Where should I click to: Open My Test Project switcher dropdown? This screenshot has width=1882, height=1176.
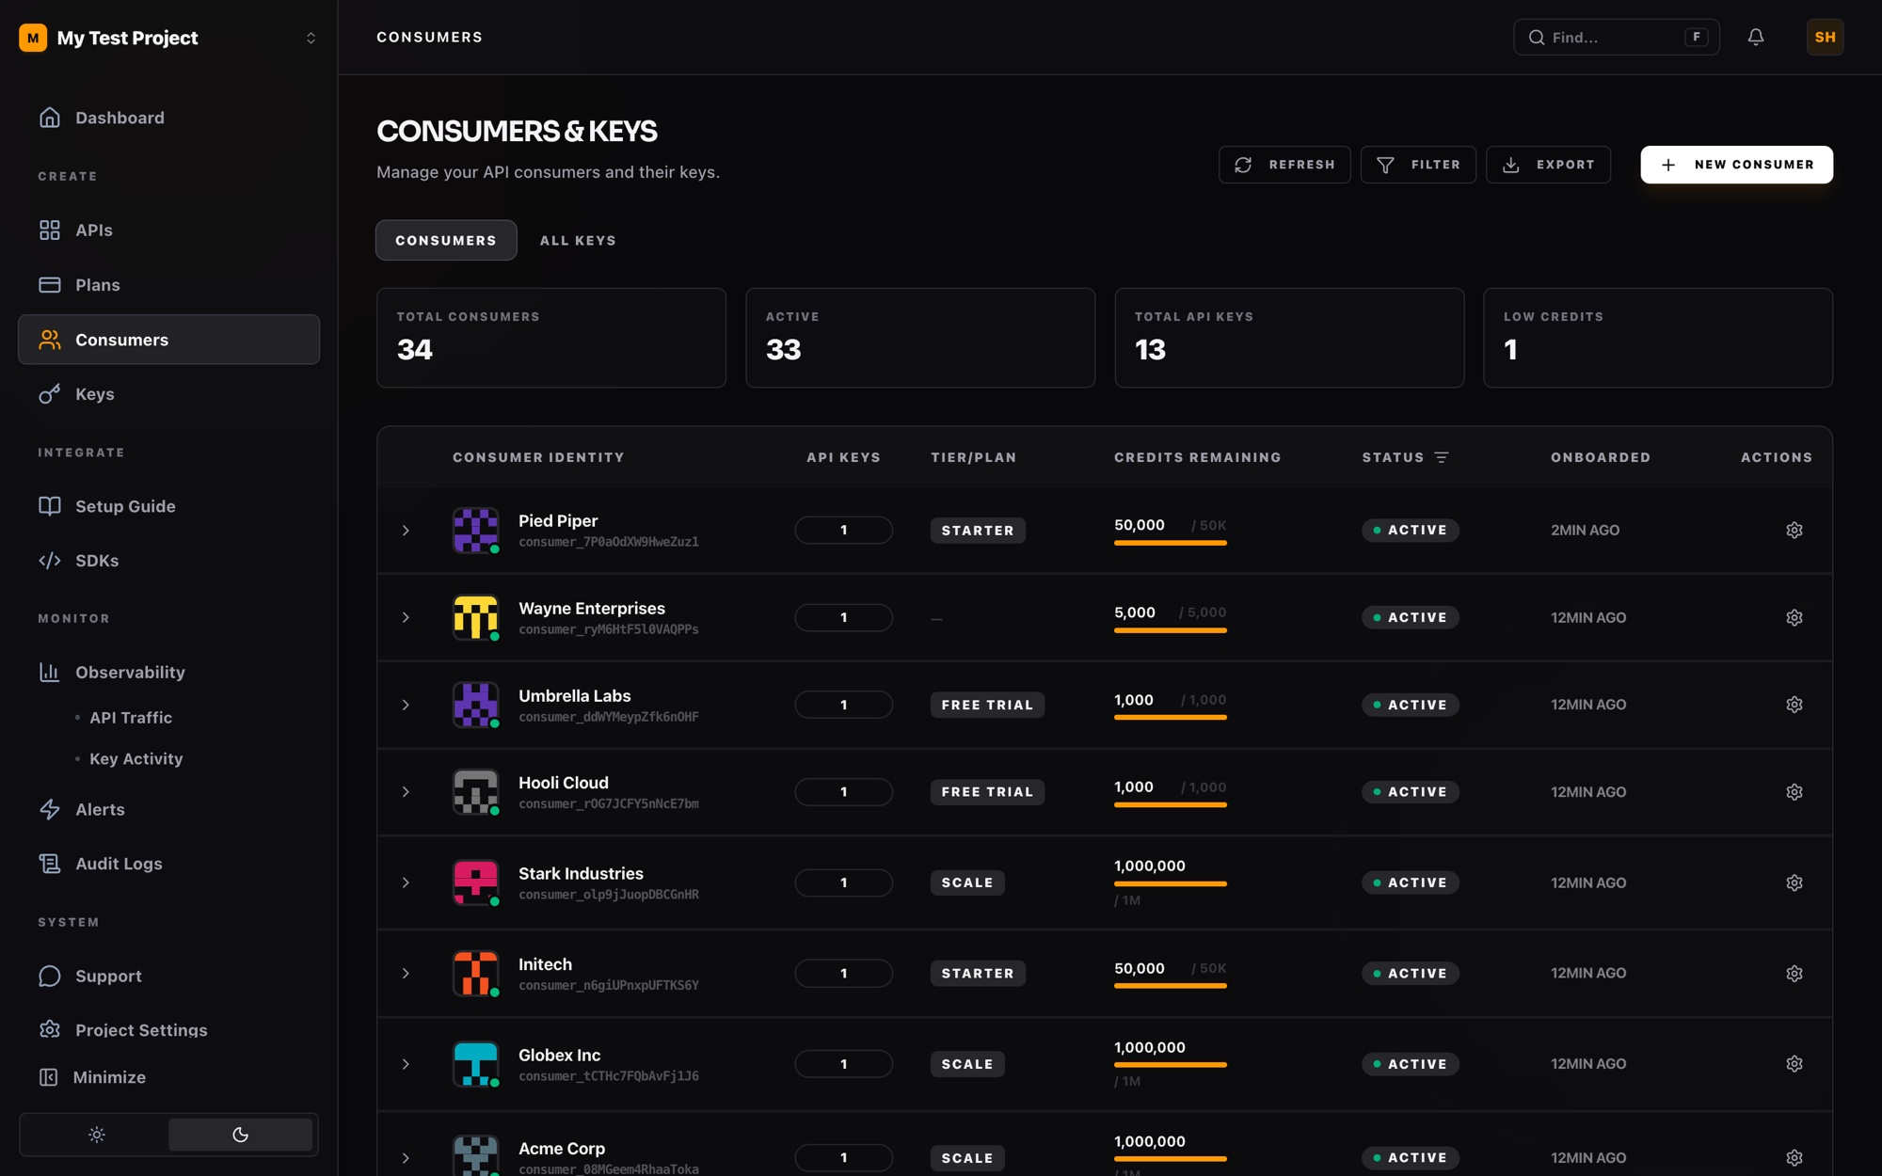click(311, 38)
